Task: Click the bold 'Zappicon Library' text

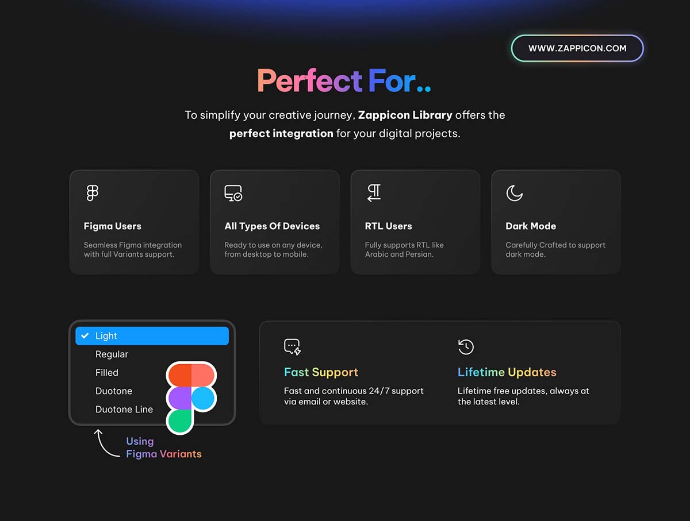Action: [x=405, y=115]
